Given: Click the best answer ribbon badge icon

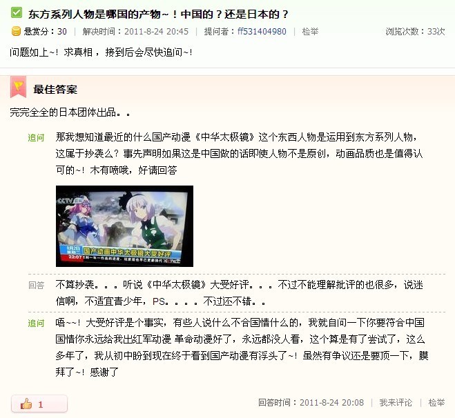Looking at the screenshot, I should pos(18,87).
